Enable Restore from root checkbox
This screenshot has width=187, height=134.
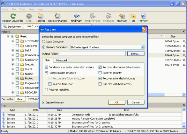50,84
